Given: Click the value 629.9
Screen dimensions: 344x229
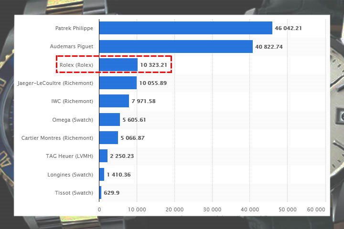Looking at the screenshot, I should [x=111, y=193].
